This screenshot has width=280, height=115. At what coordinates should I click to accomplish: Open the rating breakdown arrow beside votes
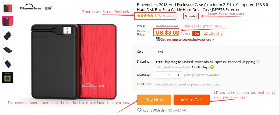[x=177, y=16]
